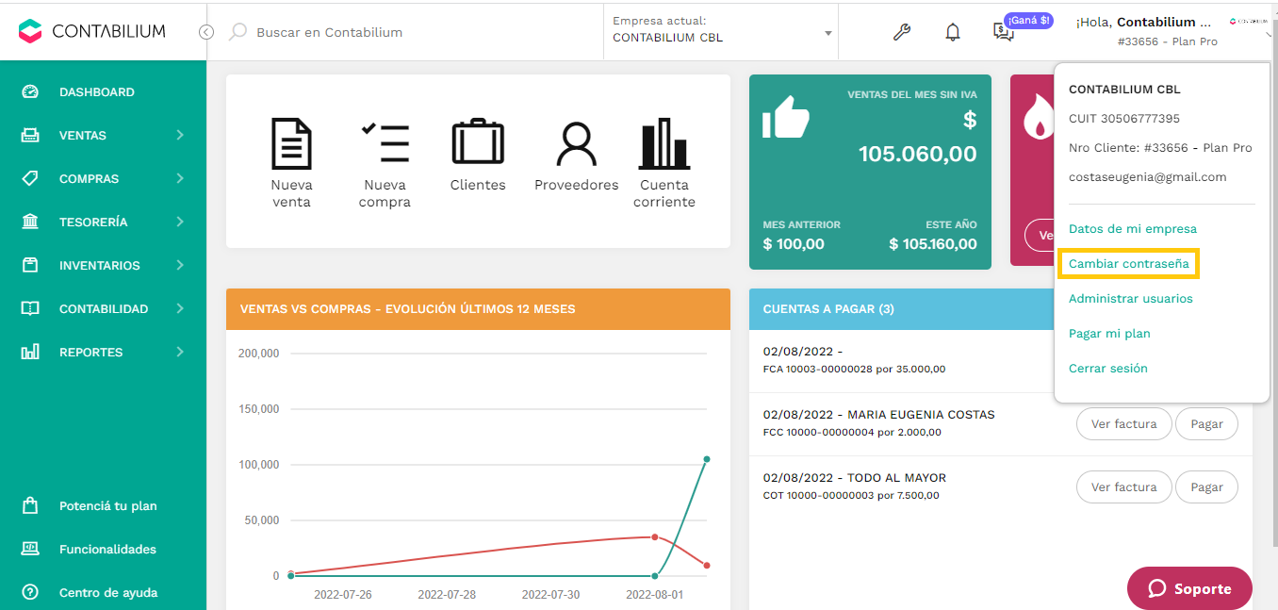1278x610 pixels.
Task: Click the Mes anterior $ 100,00 value
Action: [x=794, y=244]
